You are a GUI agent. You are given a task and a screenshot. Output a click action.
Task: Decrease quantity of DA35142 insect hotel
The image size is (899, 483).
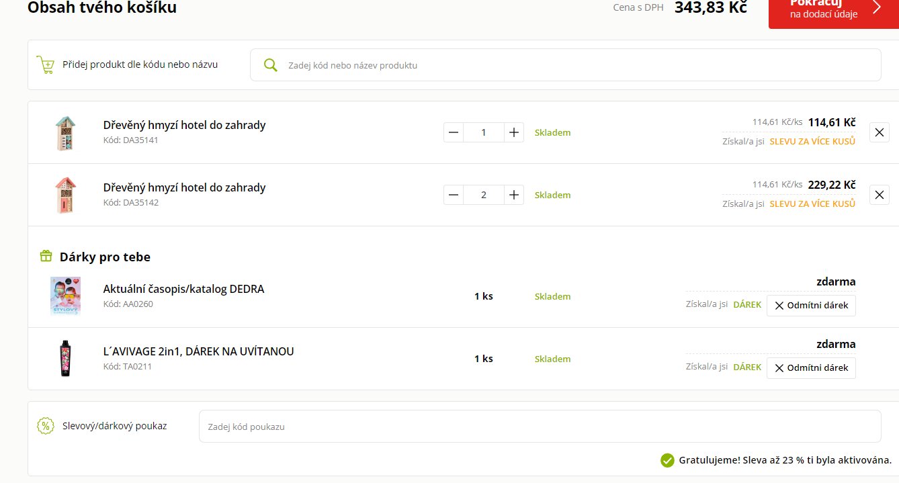click(454, 195)
